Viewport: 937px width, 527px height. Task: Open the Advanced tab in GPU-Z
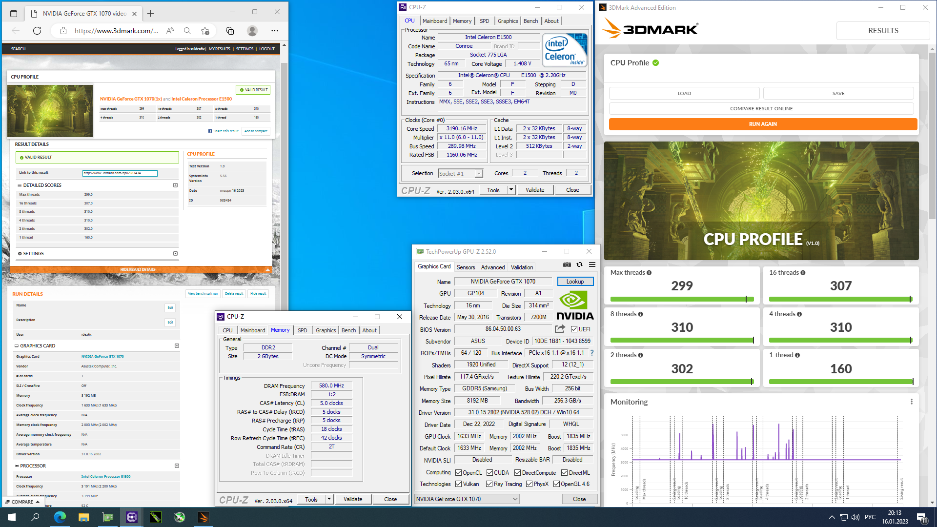pos(493,267)
